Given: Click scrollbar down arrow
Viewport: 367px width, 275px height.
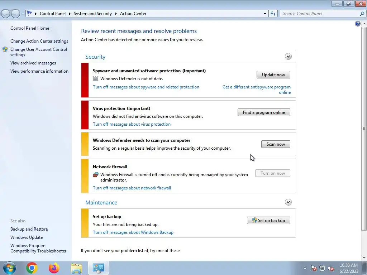Looking at the screenshot, I should tap(364, 258).
